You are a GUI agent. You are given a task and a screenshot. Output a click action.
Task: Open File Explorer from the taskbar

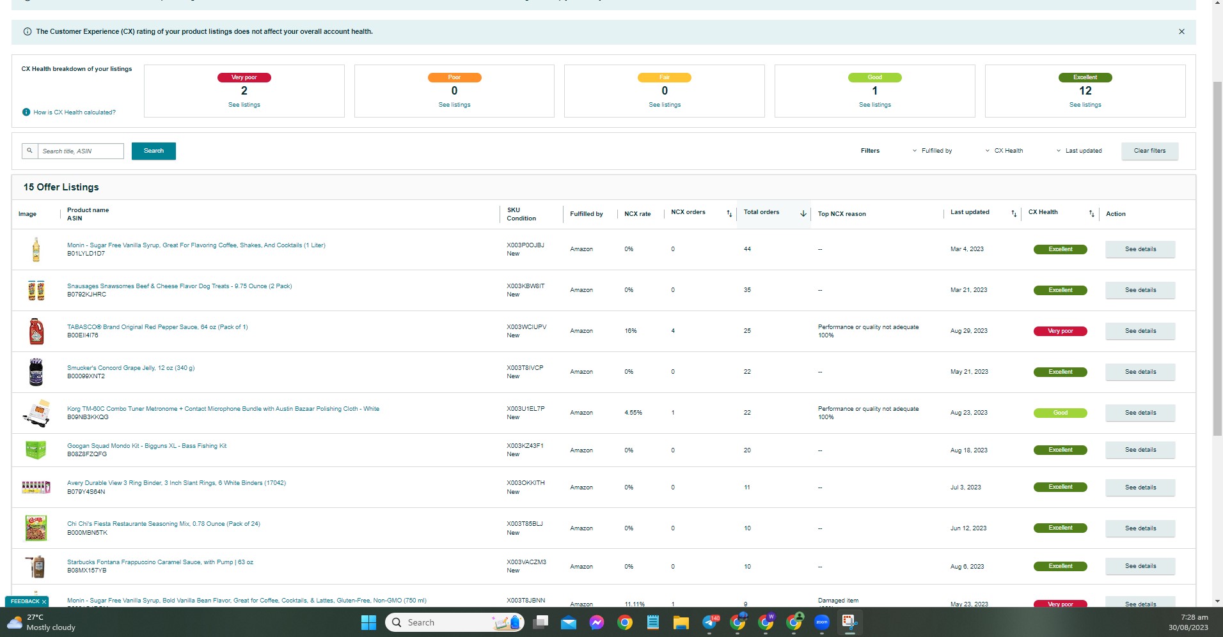click(681, 622)
